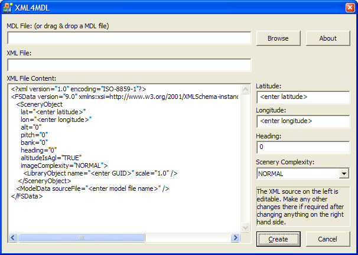Open the Scenery Complexity dropdown arrow
358x255 pixels.
pyautogui.click(x=344, y=174)
